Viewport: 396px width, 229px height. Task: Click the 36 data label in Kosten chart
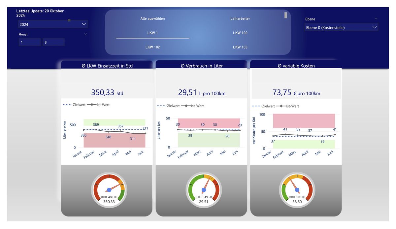click(322, 141)
